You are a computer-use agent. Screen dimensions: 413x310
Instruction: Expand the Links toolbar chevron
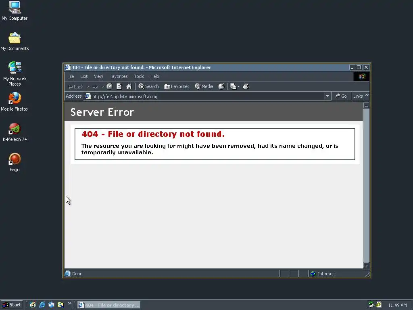click(367, 95)
